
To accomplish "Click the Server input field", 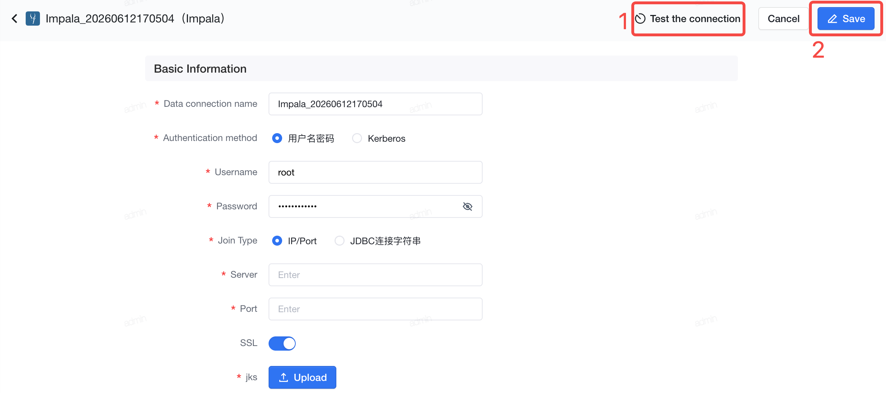I will tap(376, 275).
